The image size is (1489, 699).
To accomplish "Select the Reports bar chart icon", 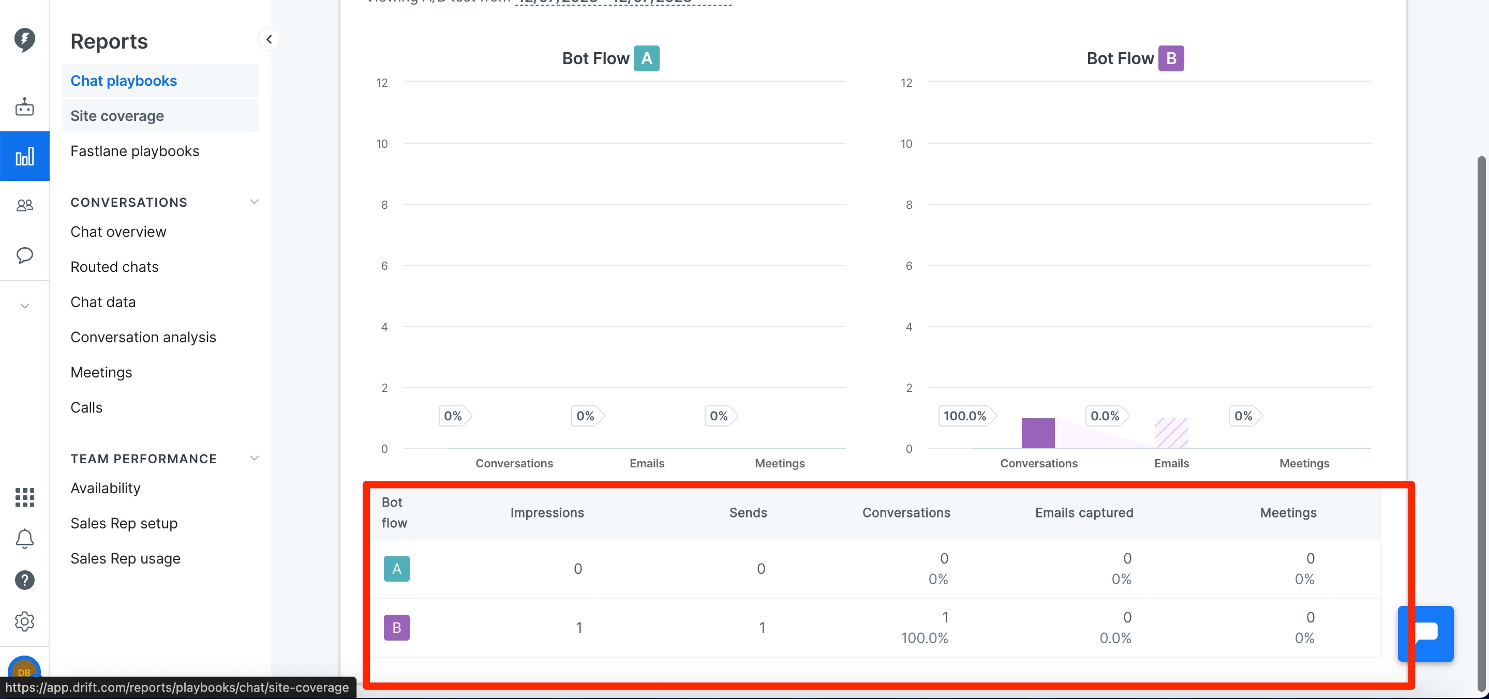I will point(24,156).
